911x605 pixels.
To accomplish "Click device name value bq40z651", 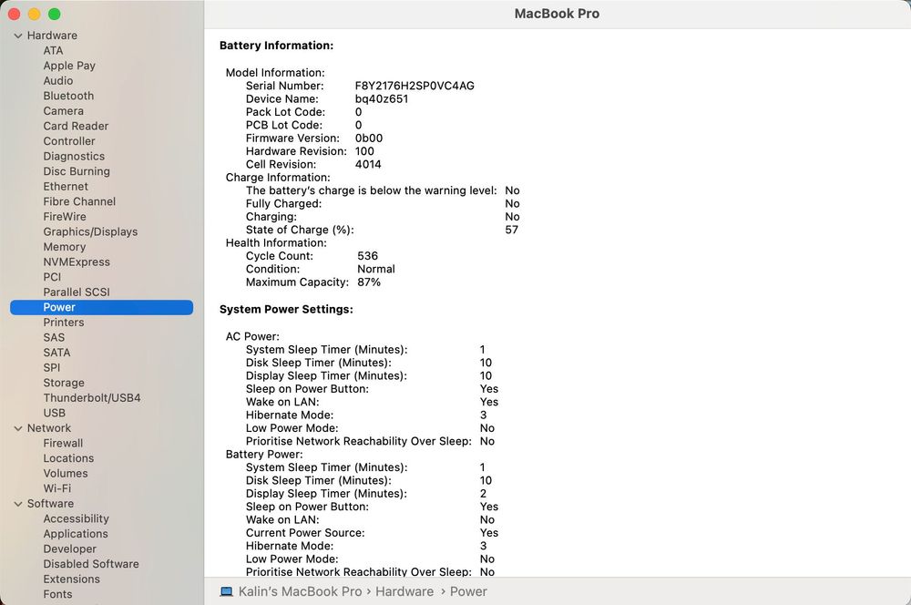I will point(382,99).
